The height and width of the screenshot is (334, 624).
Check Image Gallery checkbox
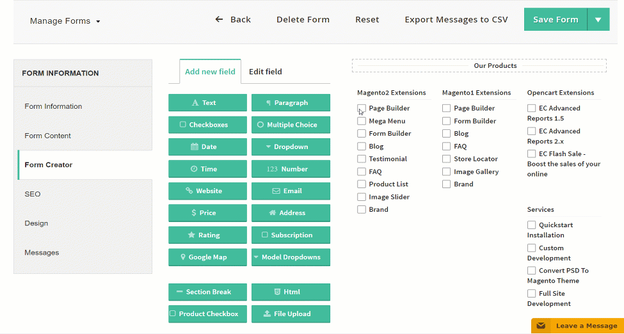pos(447,171)
